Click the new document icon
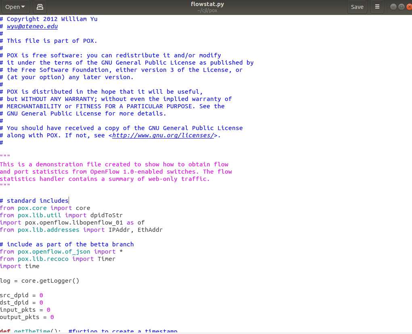 coord(40,7)
